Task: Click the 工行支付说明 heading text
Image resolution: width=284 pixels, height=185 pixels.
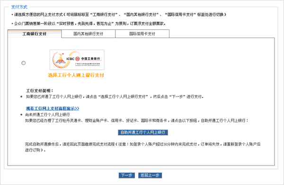Action: pos(40,90)
